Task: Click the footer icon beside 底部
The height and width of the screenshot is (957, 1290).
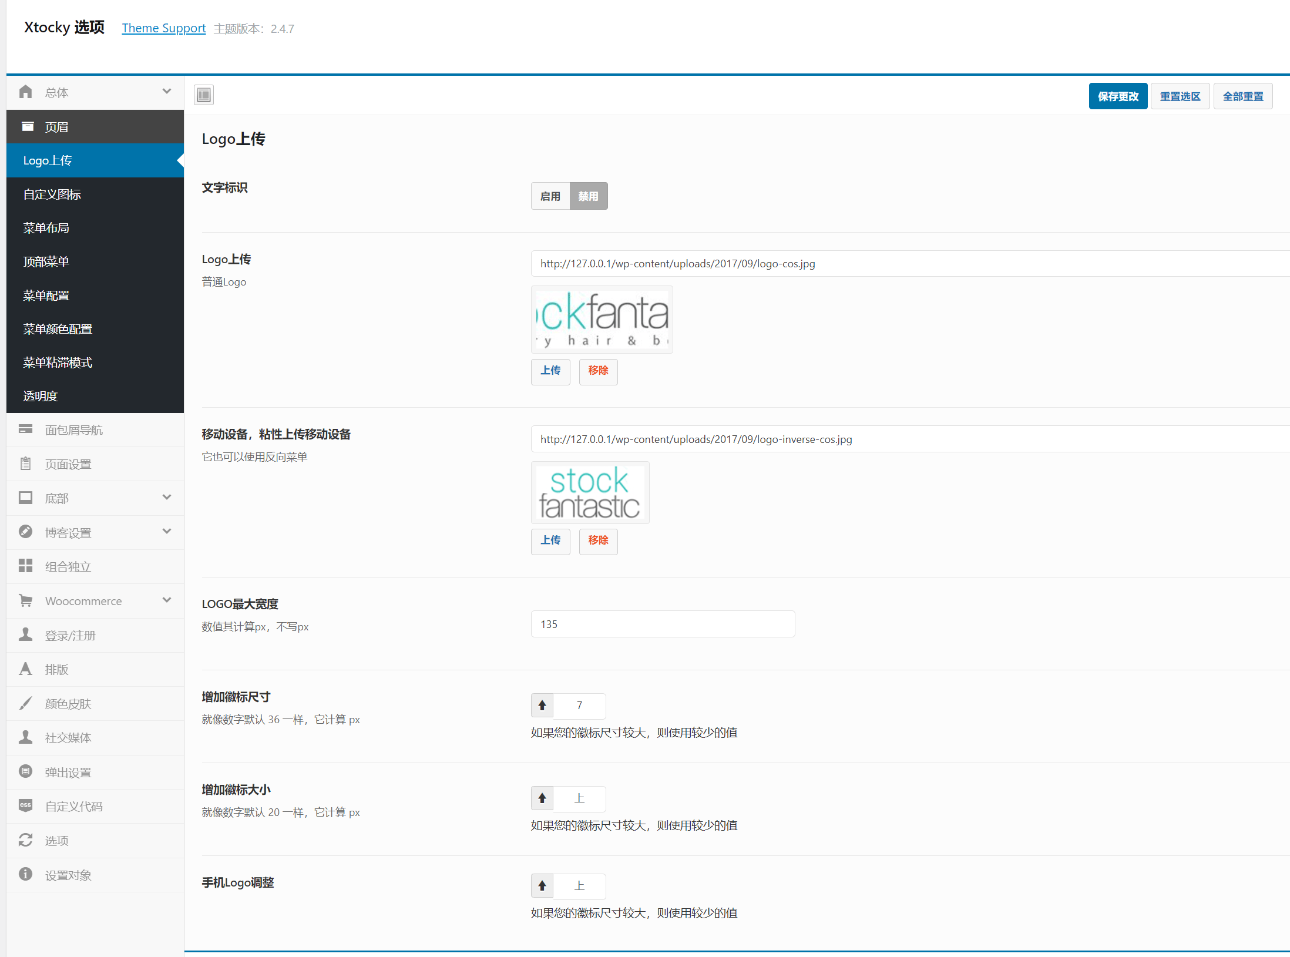Action: tap(25, 498)
